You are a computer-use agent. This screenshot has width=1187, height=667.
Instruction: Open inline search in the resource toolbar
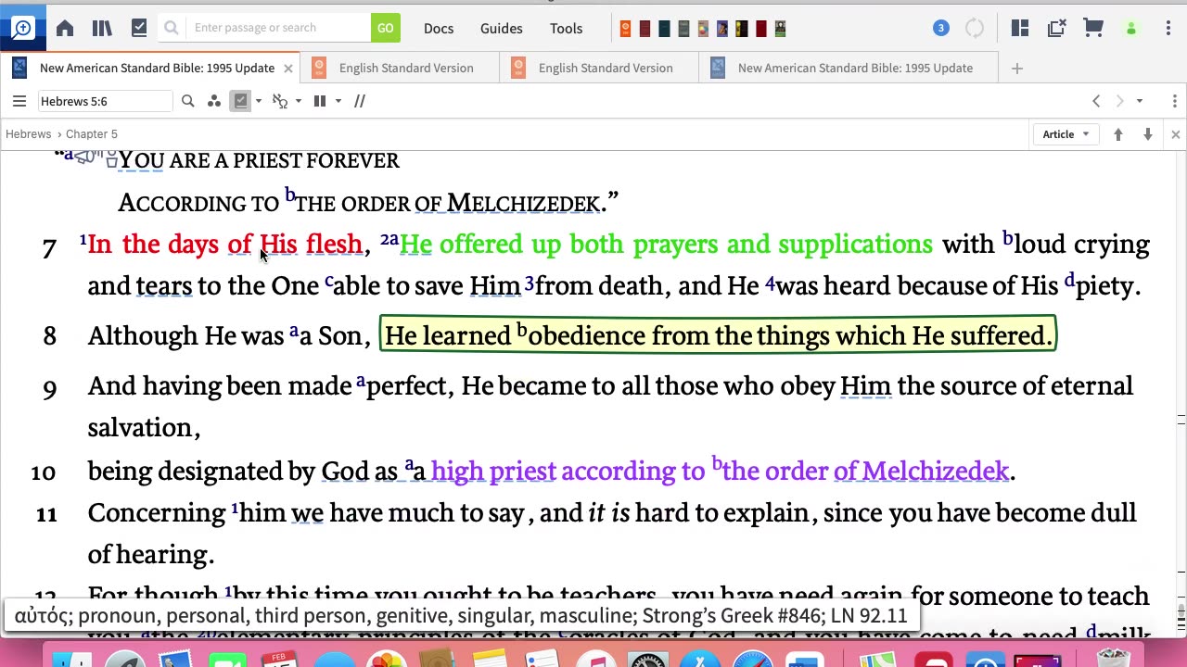point(187,101)
